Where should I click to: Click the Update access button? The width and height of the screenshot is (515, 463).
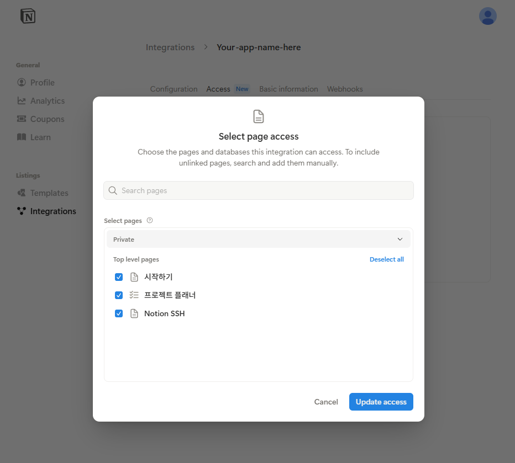pos(381,402)
